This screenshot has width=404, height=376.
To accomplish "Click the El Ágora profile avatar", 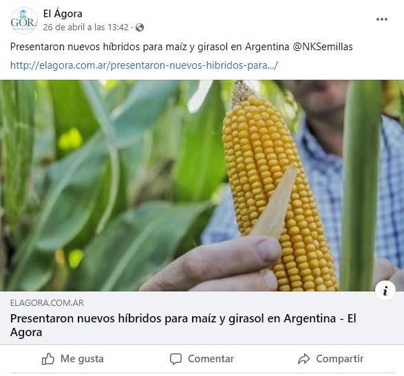I will click(23, 21).
